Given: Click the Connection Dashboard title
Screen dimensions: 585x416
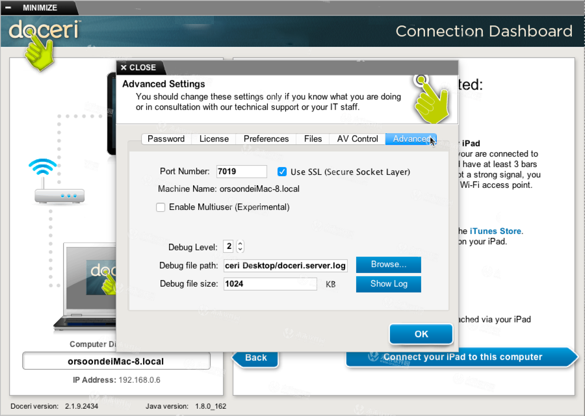Looking at the screenshot, I should click(x=484, y=31).
